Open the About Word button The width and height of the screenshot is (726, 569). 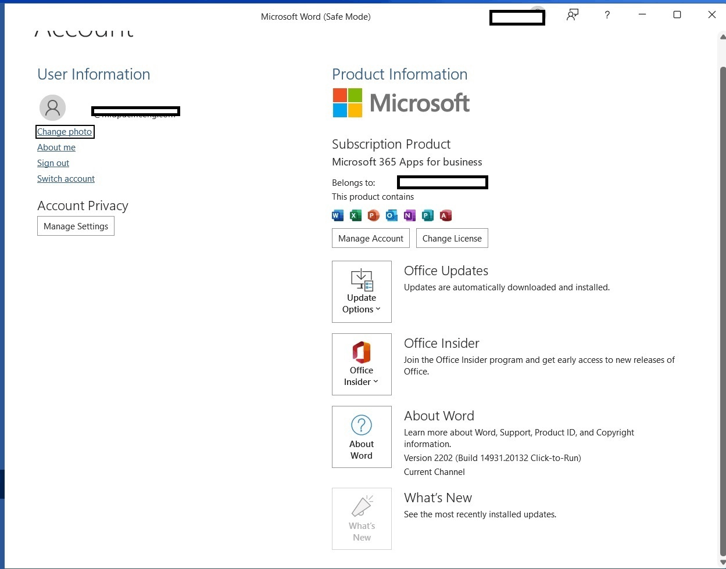click(x=362, y=437)
